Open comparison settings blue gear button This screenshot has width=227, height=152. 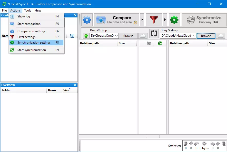[87, 20]
